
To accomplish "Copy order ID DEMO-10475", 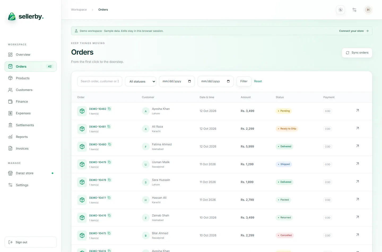I will click(x=109, y=233).
